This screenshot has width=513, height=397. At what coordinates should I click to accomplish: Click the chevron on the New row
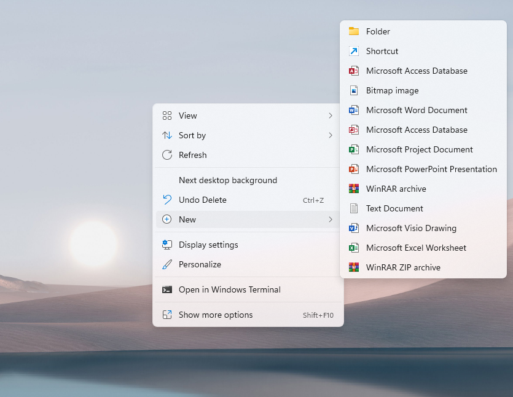coord(331,219)
